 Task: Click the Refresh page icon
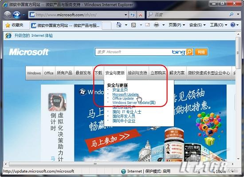[x=133, y=15]
